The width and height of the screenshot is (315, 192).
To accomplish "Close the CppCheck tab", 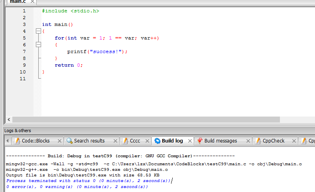I will coord(294,141).
